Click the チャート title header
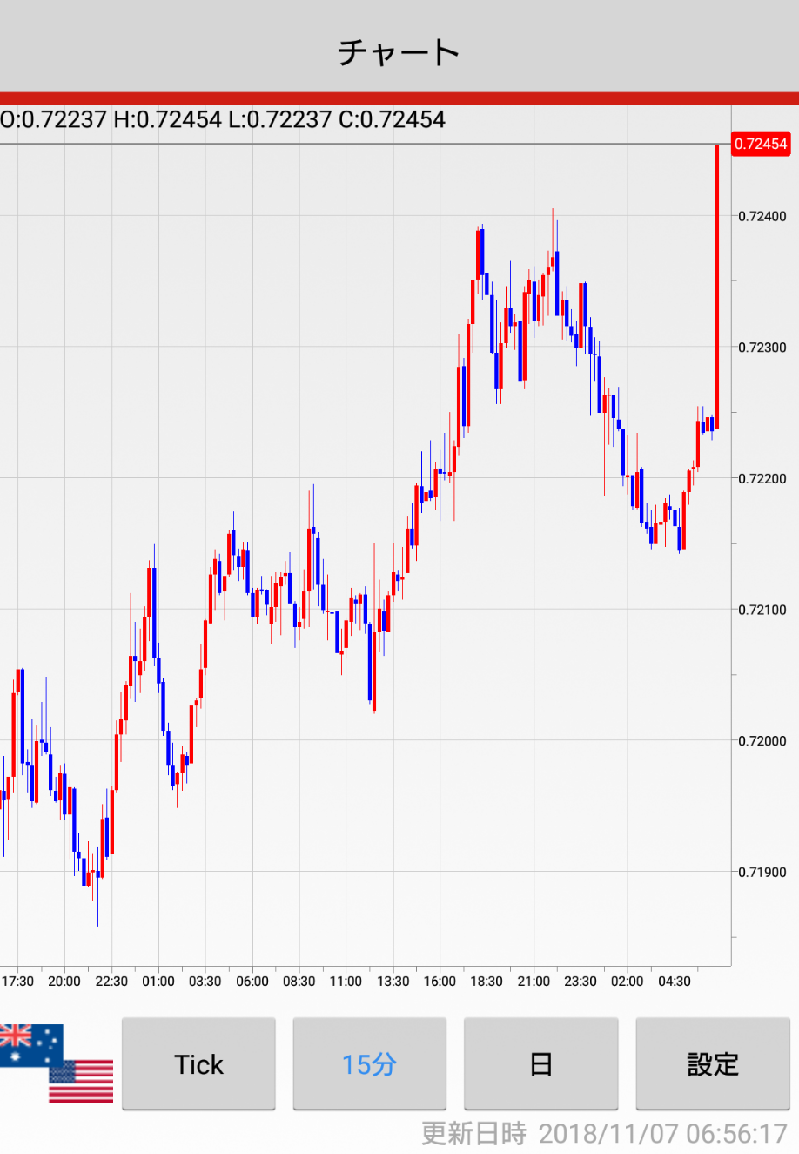Image resolution: width=799 pixels, height=1154 pixels. tap(399, 52)
